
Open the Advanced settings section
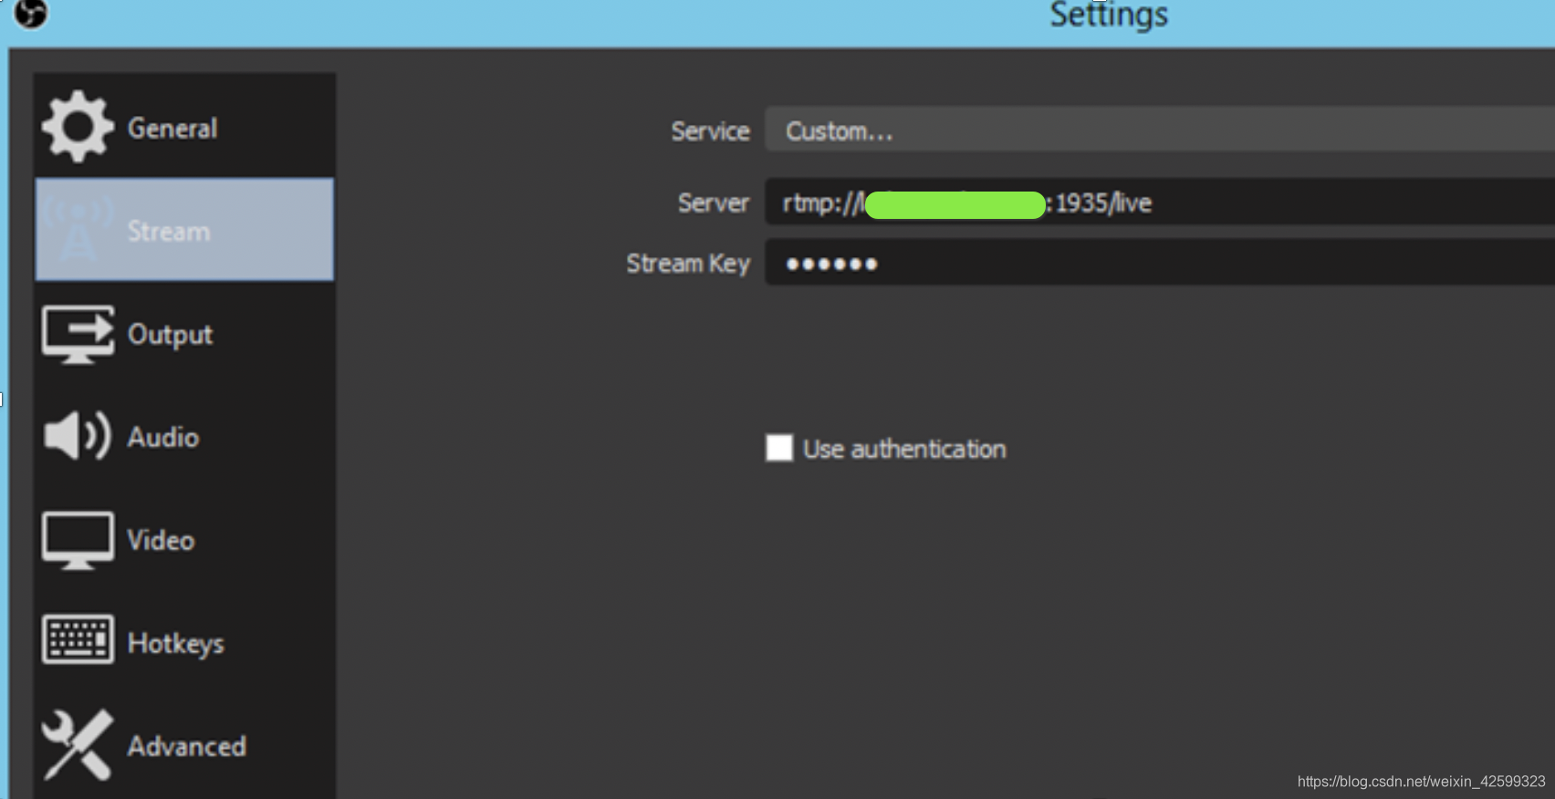pos(184,745)
